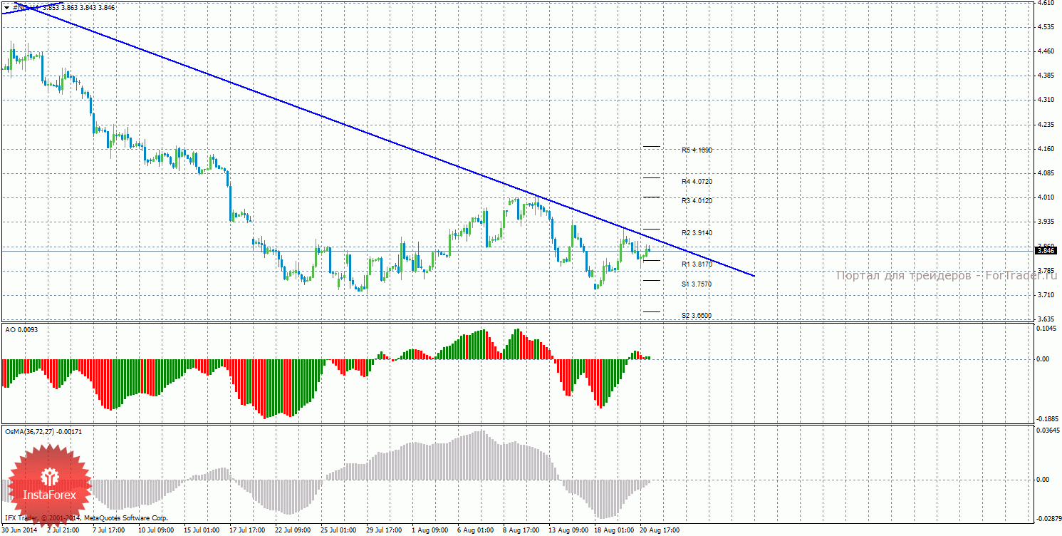Click the AO scale value 0.1045
Viewport: 1062px width, 536px height.
[x=1047, y=329]
